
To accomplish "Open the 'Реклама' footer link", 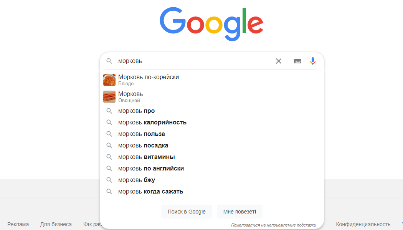I will pos(19,224).
